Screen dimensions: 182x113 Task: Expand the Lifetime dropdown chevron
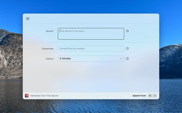[x=121, y=59]
